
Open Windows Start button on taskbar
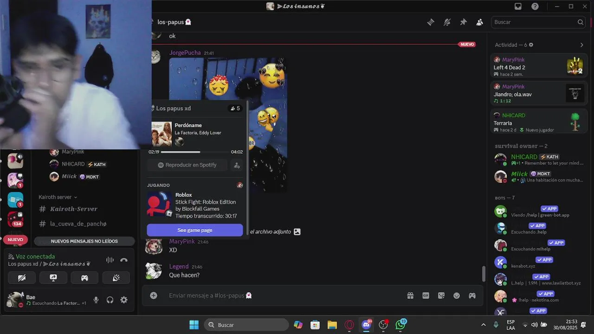tap(194, 325)
